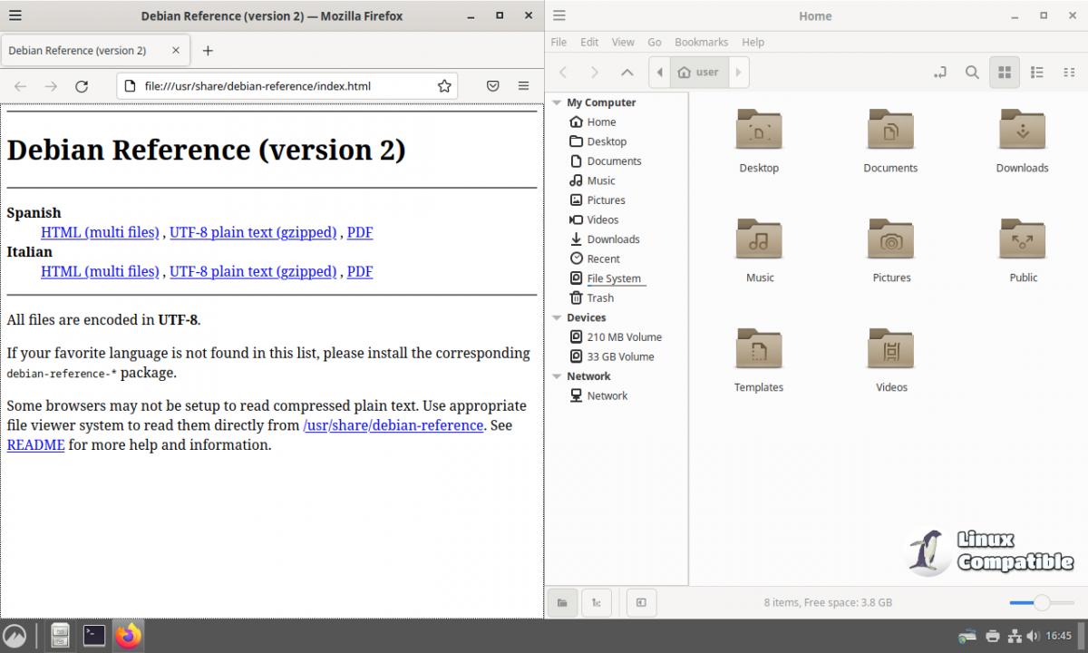1088x653 pixels.
Task: Go up to the parent folder
Action: (627, 73)
